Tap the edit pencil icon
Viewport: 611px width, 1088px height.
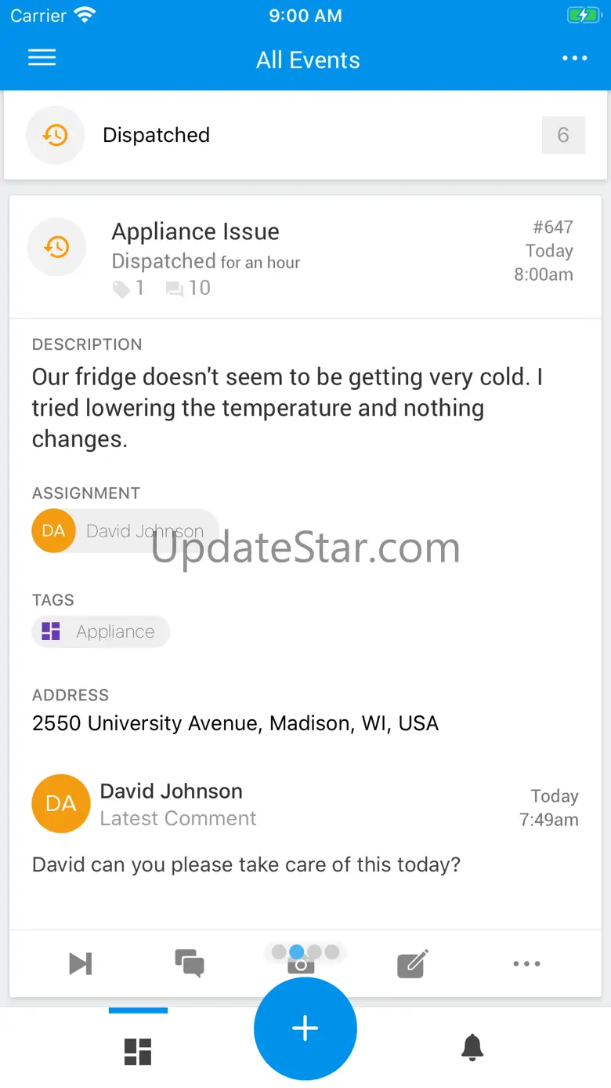coord(413,963)
